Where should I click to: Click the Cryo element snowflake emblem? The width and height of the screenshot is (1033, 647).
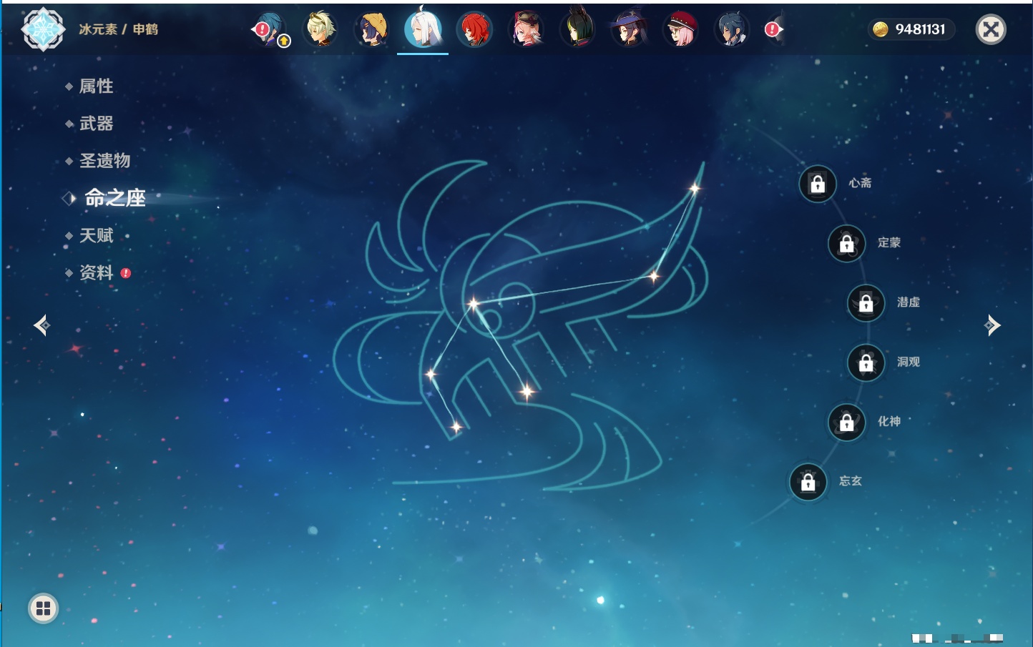[43, 29]
